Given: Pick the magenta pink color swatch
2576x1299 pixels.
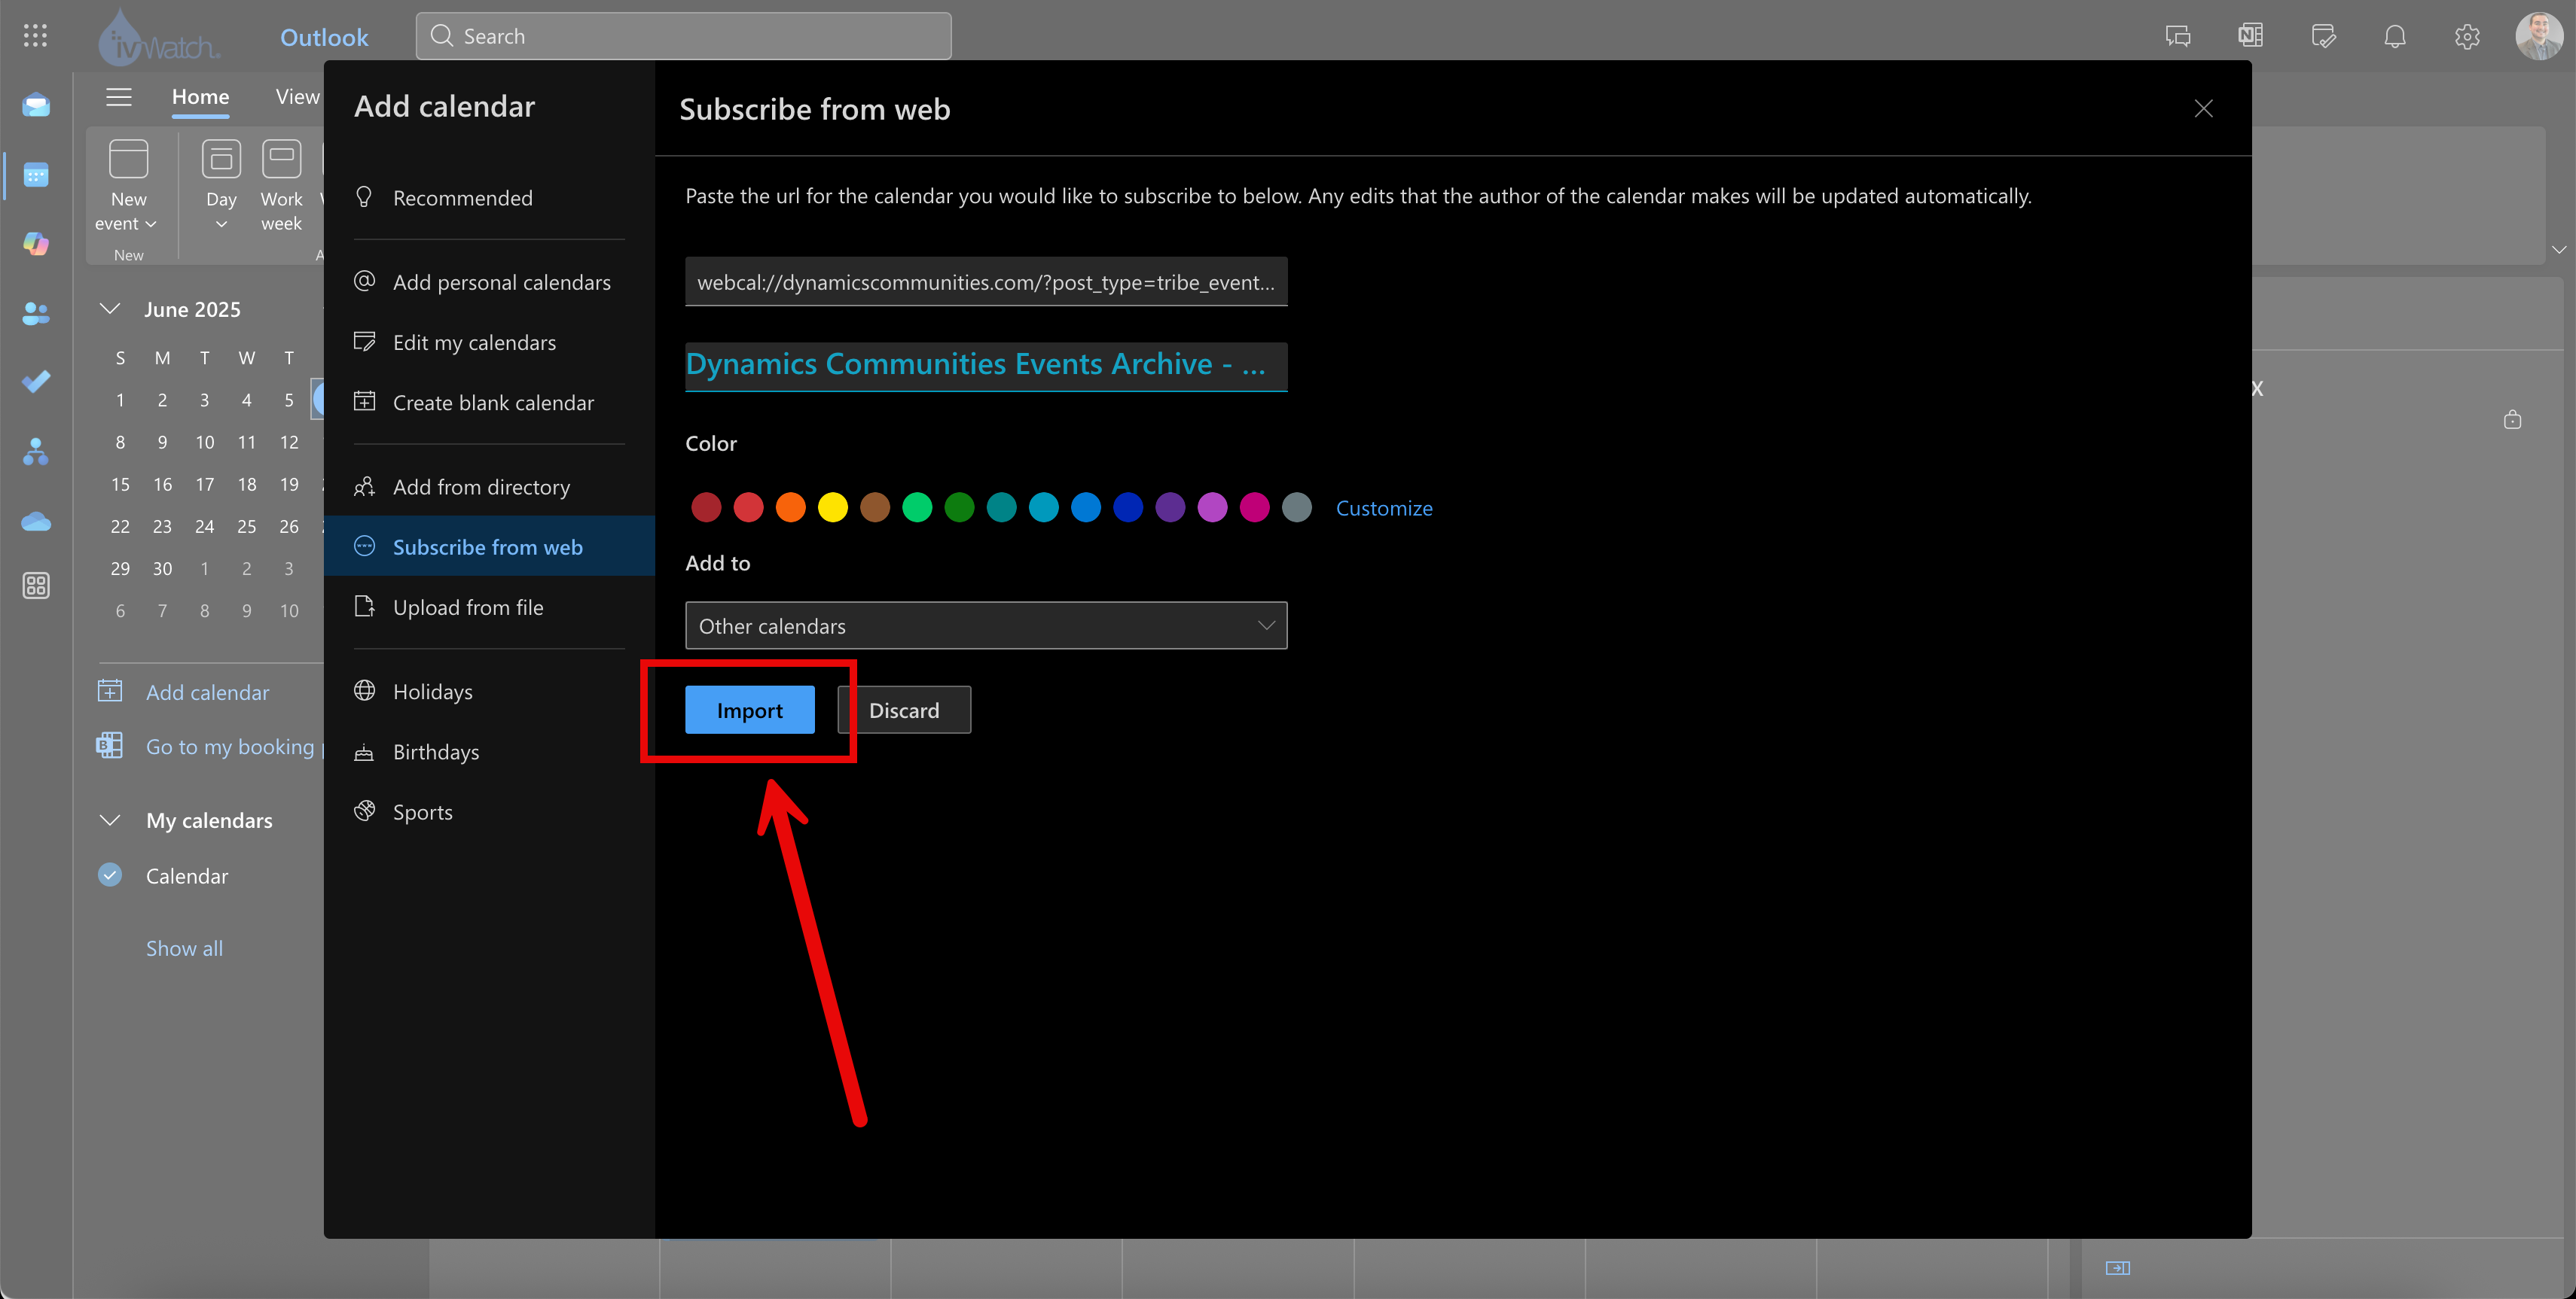Looking at the screenshot, I should click(x=1254, y=507).
